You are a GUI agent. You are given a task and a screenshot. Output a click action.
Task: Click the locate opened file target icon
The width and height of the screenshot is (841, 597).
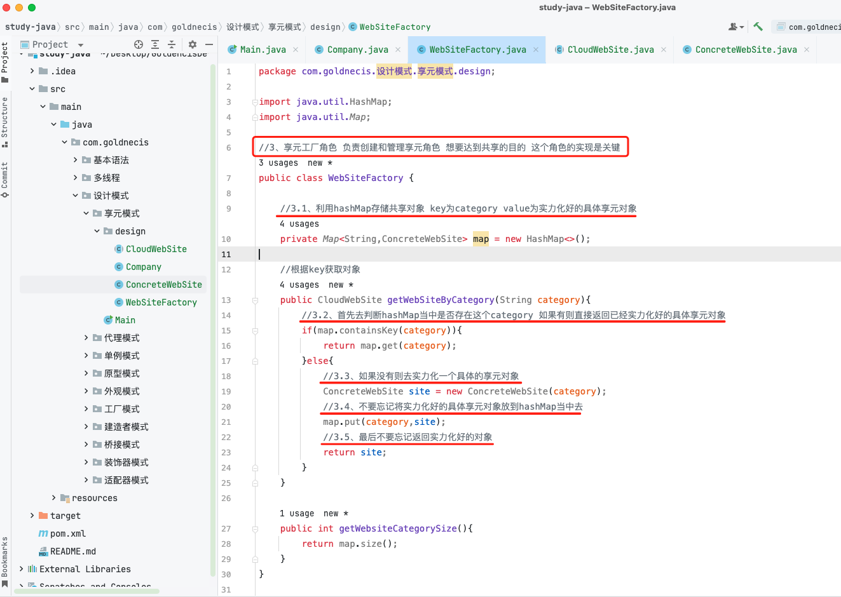pos(139,44)
